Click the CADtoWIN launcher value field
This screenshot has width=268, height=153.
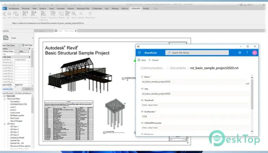click(194, 128)
